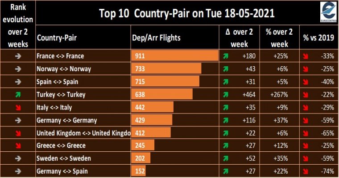This screenshot has width=339, height=178.
Task: Click the red rank arrow for United Kingdom
Action: coord(18,133)
